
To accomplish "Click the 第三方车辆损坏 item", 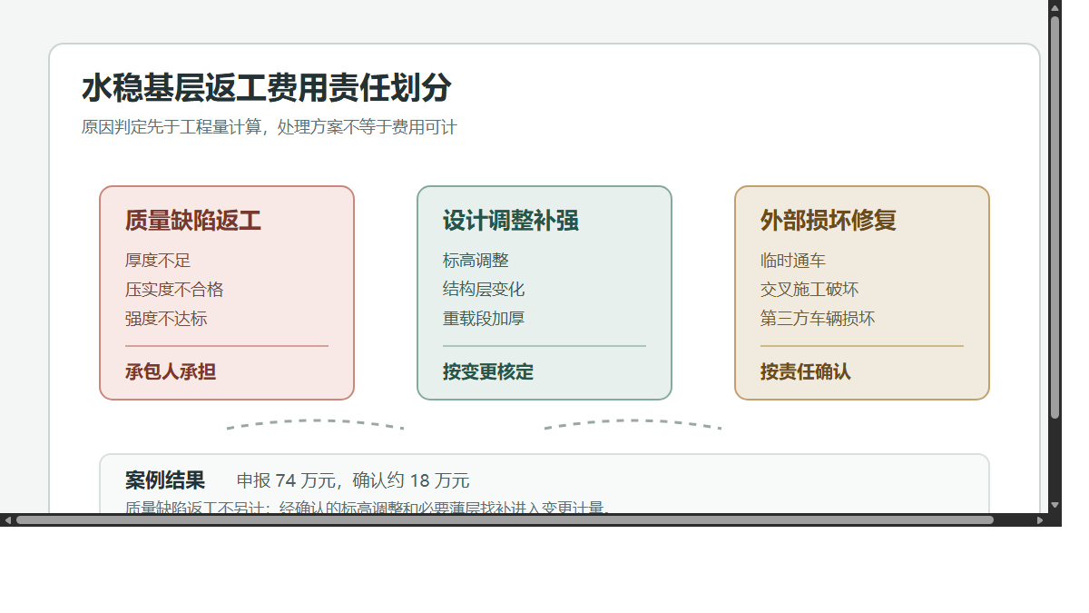I will (818, 319).
